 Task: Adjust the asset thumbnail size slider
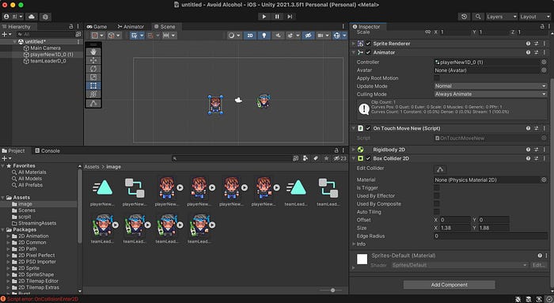(332, 290)
